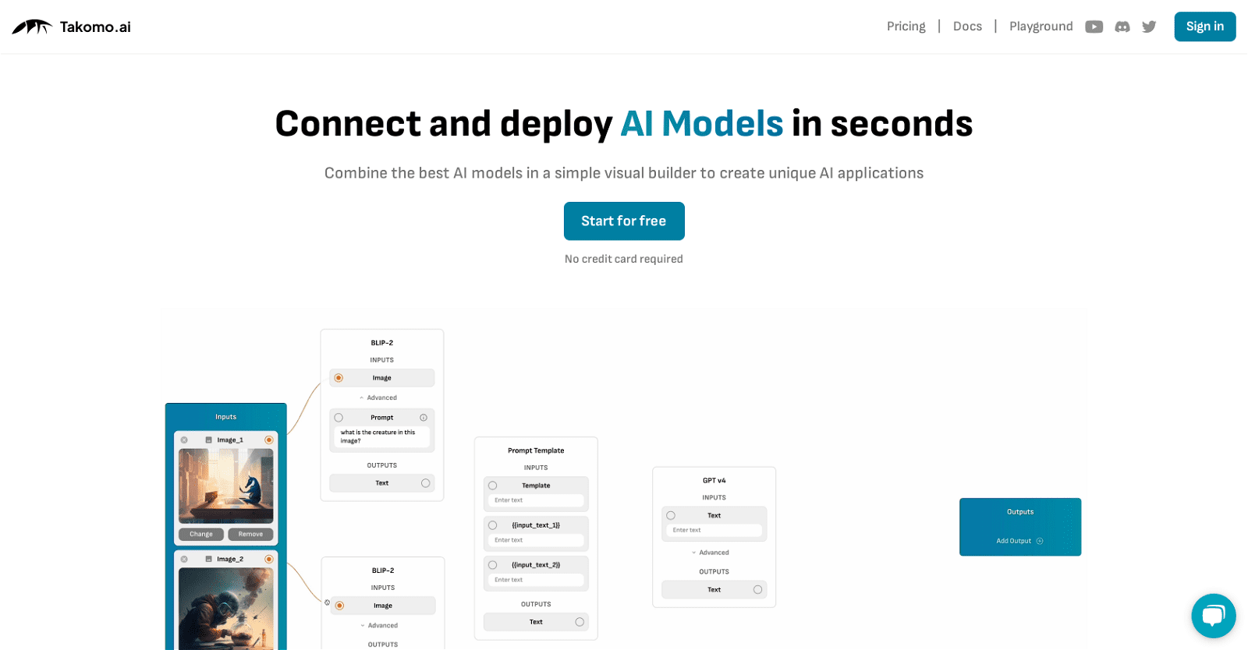Click the info icon beside Prompt
The image size is (1248, 650).
coord(424,418)
